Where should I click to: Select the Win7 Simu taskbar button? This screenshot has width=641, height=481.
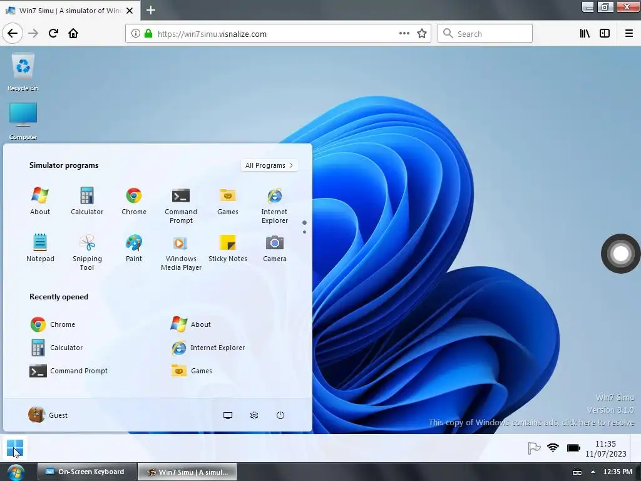[x=187, y=472]
